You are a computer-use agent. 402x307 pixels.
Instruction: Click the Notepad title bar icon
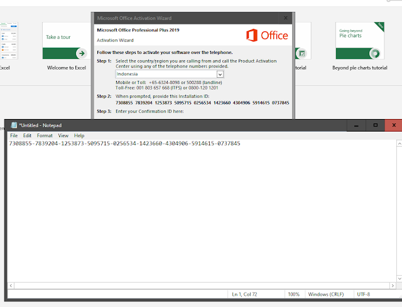coord(14,125)
